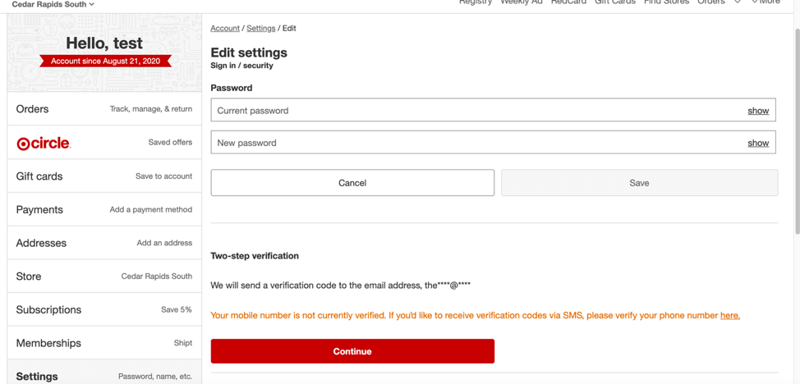Go to Settings breadcrumb link
This screenshot has height=384, width=800.
261,28
